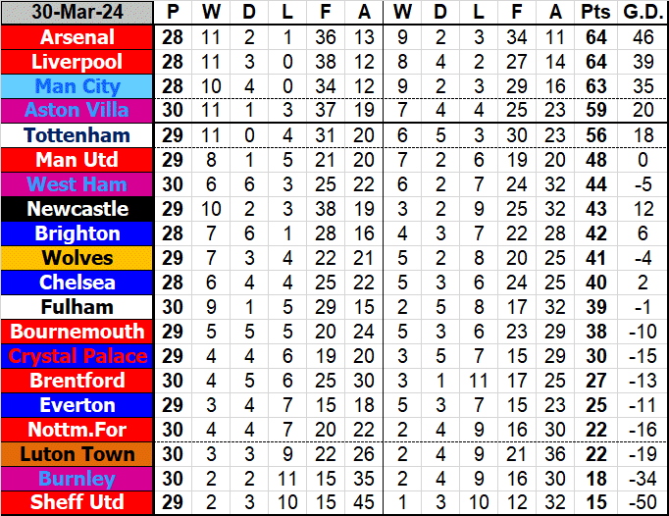
Task: Click the Crystal Palace team label
Action: [x=77, y=356]
